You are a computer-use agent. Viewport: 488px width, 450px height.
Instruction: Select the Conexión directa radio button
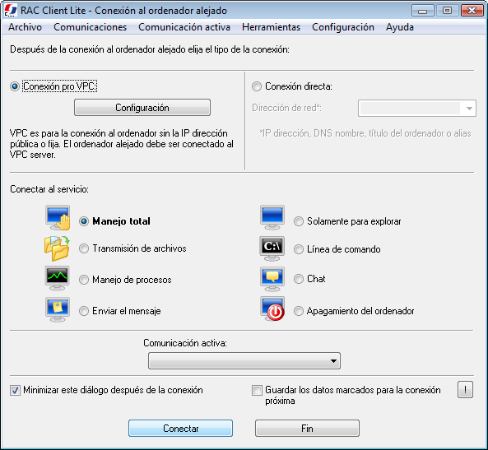(257, 86)
